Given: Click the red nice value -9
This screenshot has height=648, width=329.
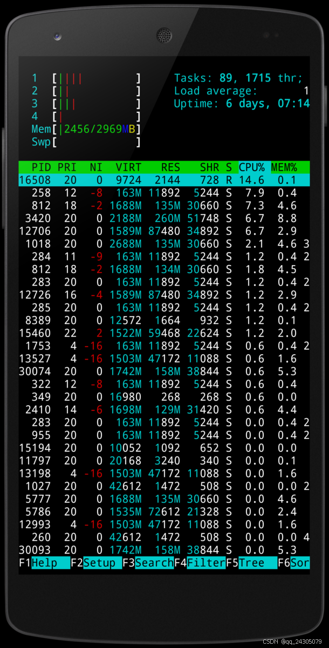Looking at the screenshot, I should (x=97, y=256).
